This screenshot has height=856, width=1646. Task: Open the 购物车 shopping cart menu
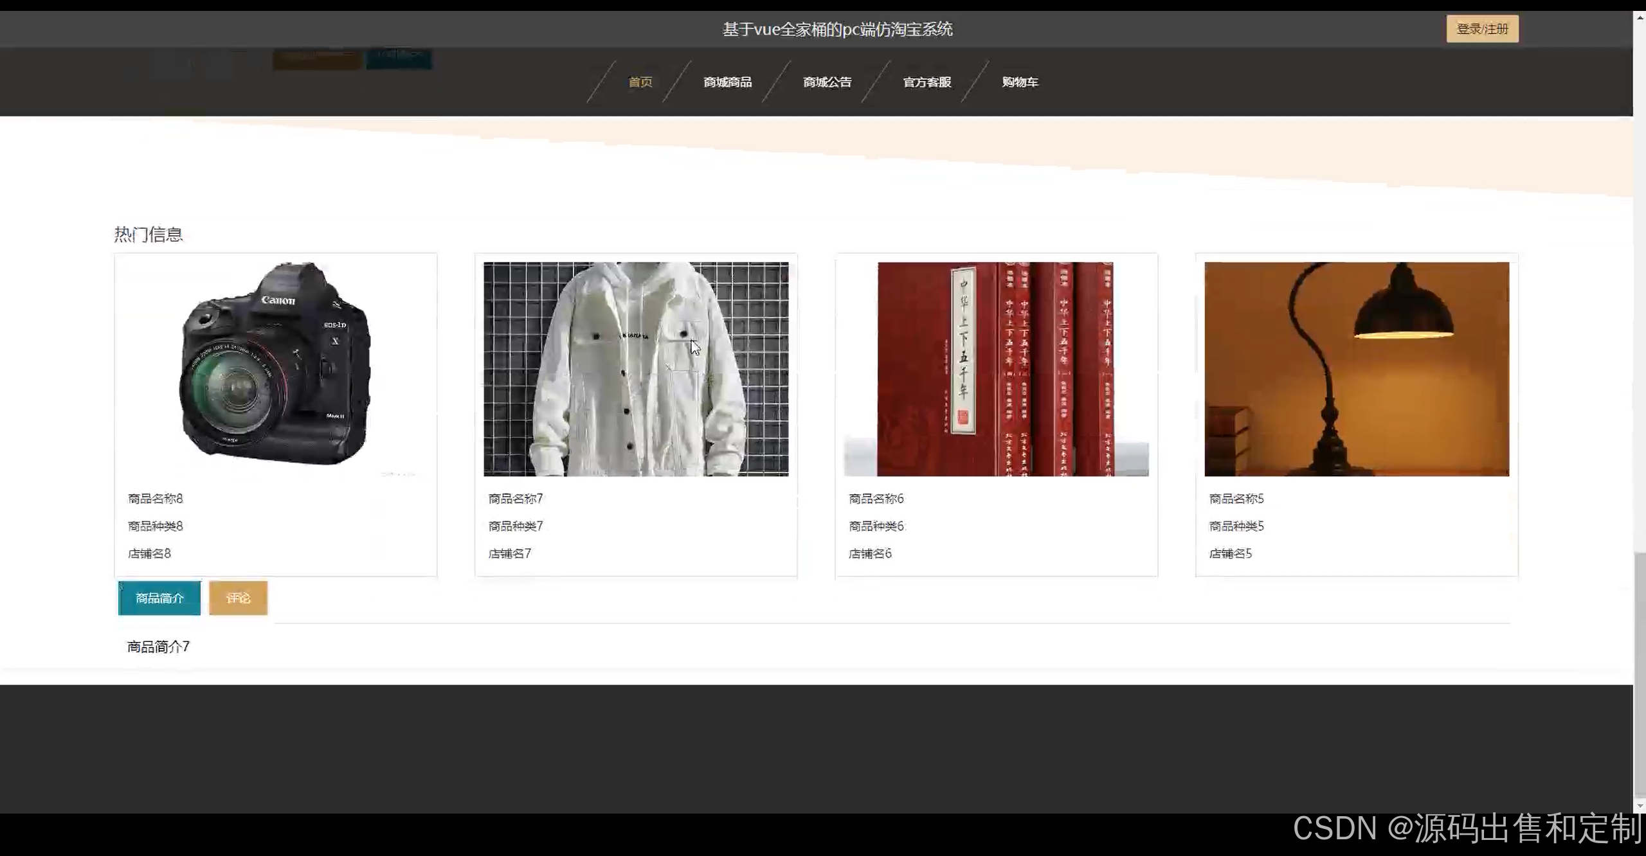pos(1020,82)
